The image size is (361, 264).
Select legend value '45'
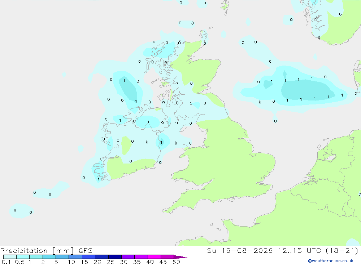(163, 262)
